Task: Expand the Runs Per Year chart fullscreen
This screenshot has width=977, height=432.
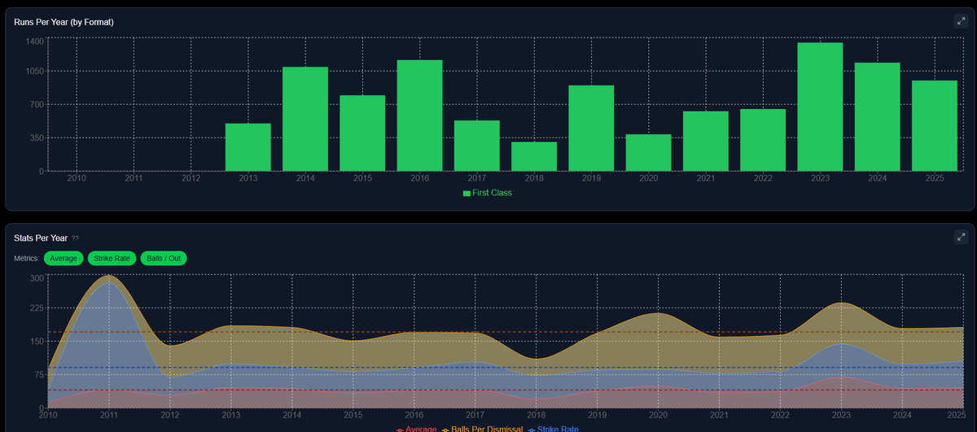Action: point(960,21)
